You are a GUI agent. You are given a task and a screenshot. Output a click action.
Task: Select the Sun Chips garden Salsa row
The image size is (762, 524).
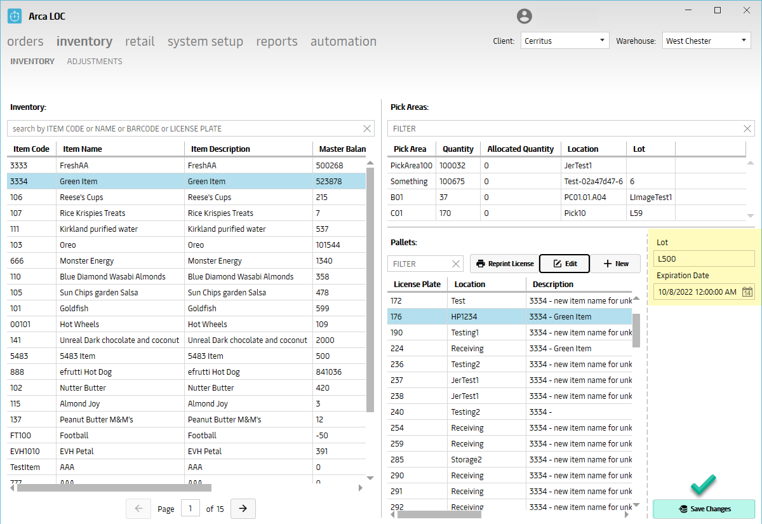coord(187,293)
